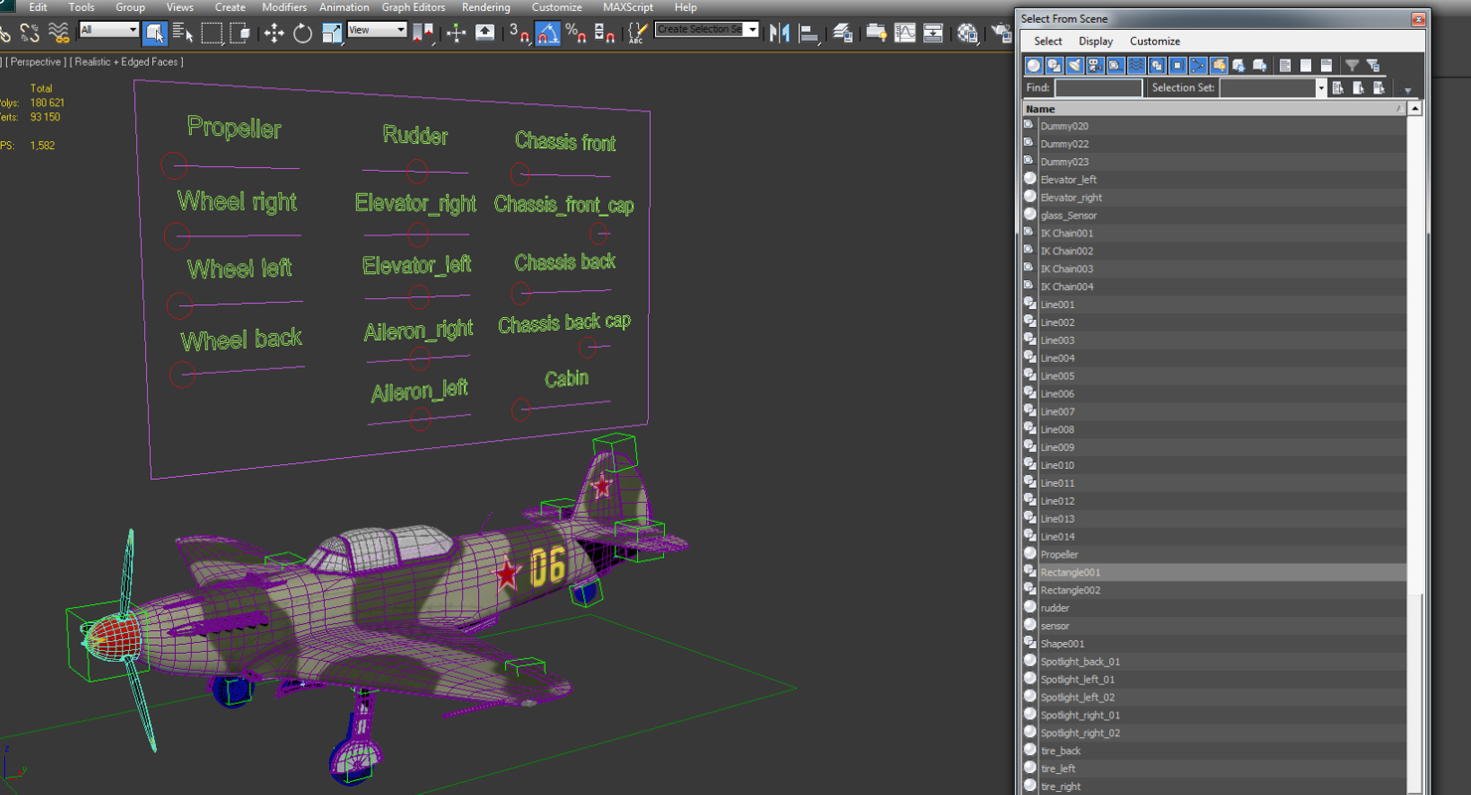Viewport: 1471px width, 795px height.
Task: Click the Mirror tool icon
Action: (x=779, y=32)
